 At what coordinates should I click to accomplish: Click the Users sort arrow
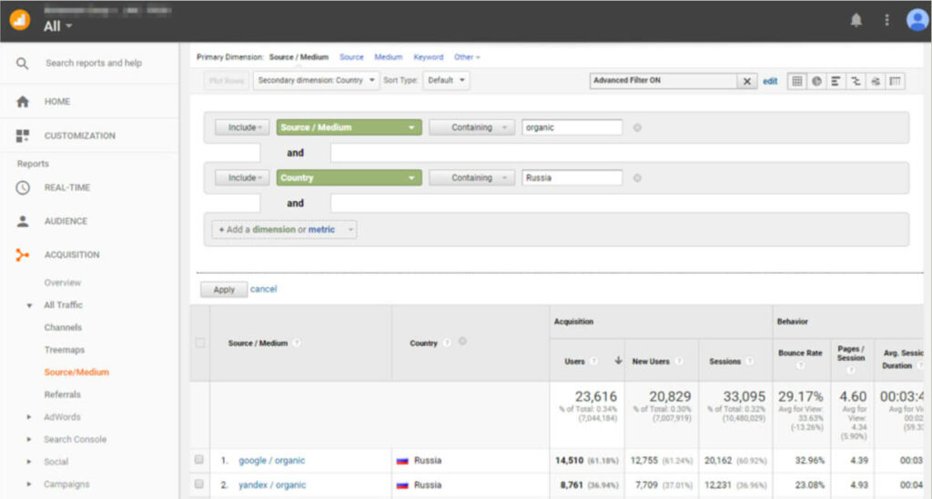[618, 360]
